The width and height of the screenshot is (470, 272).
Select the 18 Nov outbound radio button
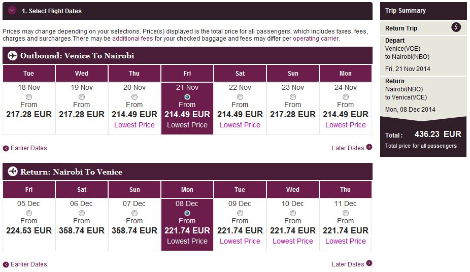click(x=29, y=97)
